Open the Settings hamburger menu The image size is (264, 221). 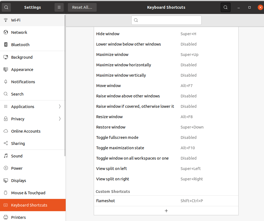pyautogui.click(x=59, y=7)
